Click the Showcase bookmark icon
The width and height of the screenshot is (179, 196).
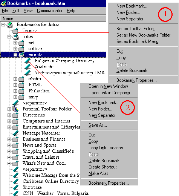[15, 187]
